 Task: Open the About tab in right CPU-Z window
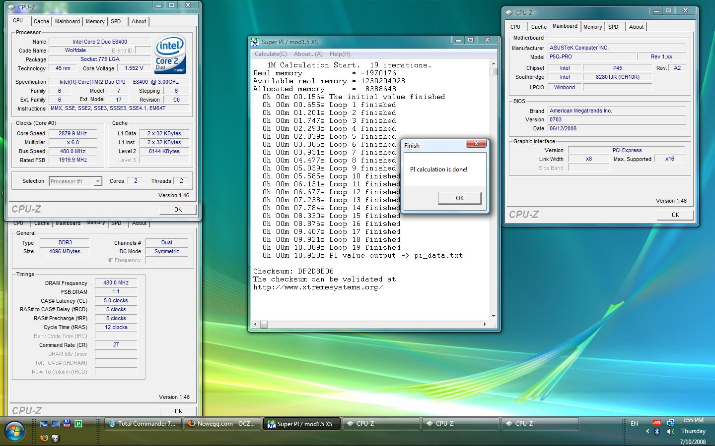point(637,27)
